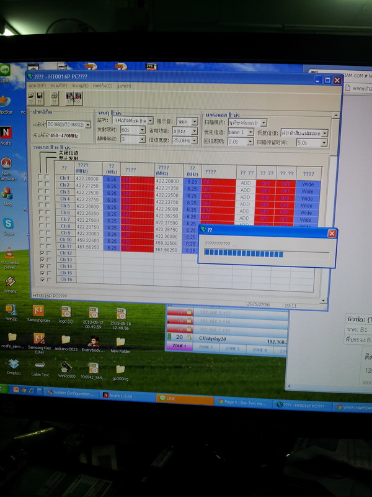Close the progress dialog with its X
This screenshot has height=497, width=372.
click(332, 234)
